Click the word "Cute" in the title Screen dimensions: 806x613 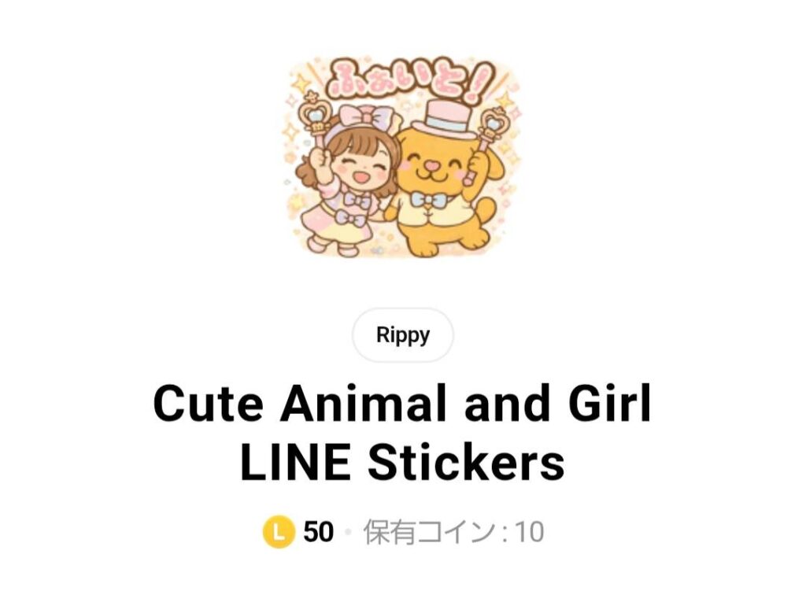coord(208,404)
